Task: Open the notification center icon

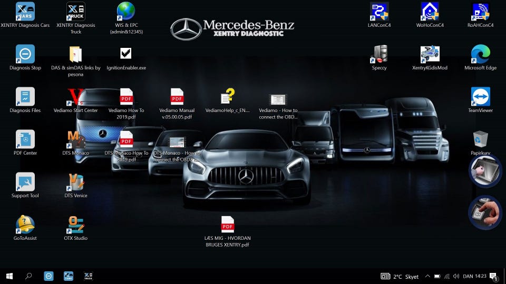Action: click(493, 277)
